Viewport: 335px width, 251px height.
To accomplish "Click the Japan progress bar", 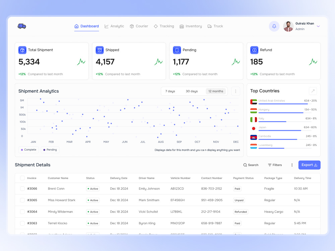I will (285, 131).
